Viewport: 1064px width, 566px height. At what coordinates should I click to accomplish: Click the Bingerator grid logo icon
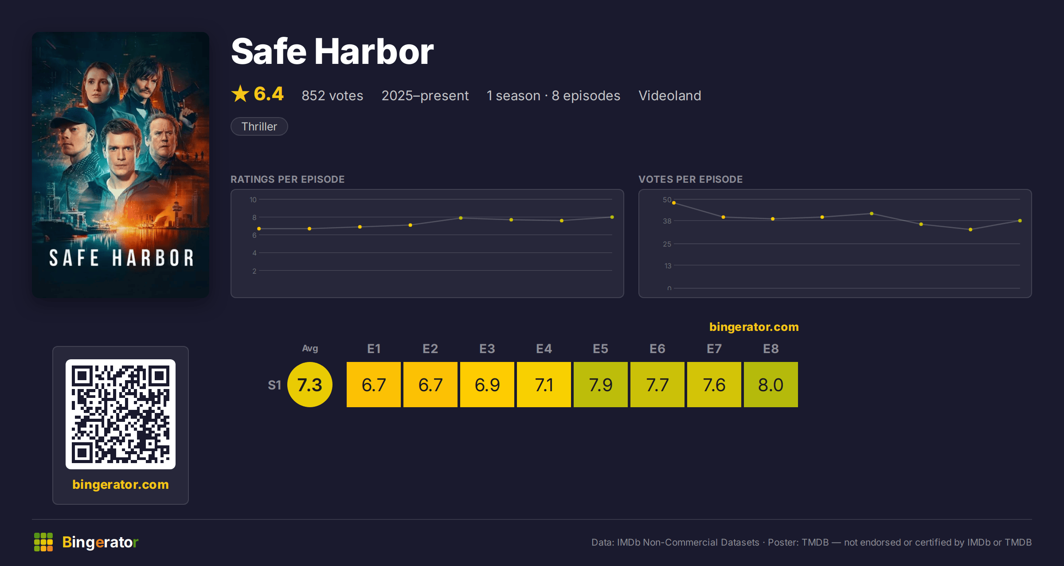pos(43,542)
